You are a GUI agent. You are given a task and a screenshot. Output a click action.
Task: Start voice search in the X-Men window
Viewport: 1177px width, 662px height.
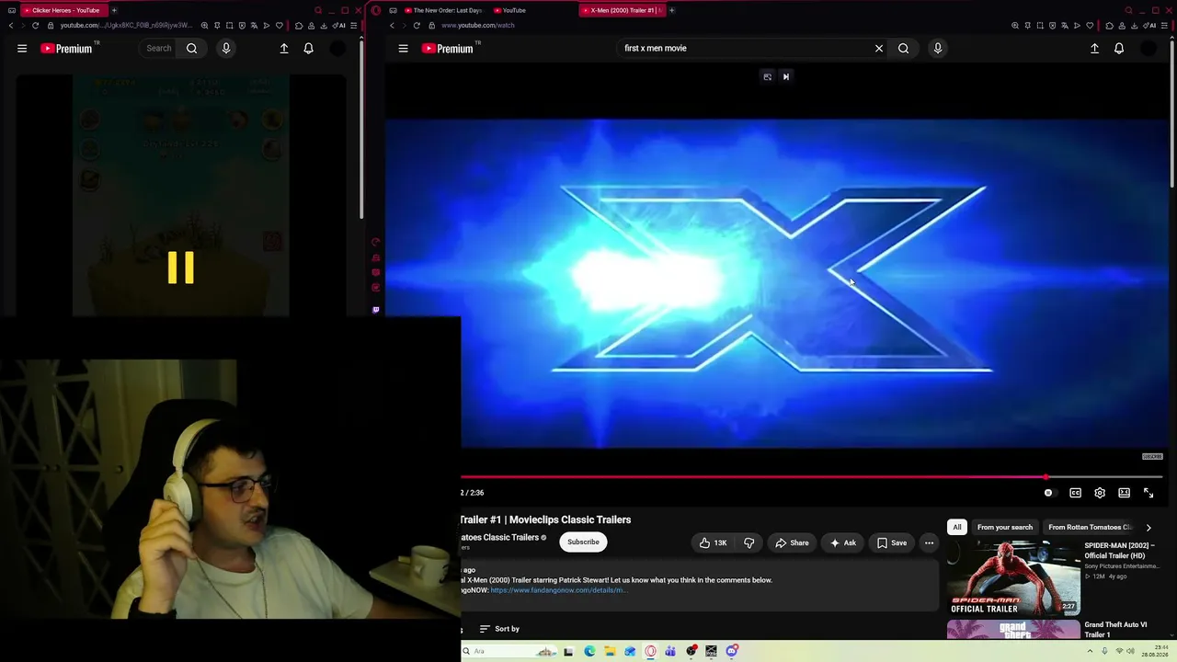(x=938, y=49)
